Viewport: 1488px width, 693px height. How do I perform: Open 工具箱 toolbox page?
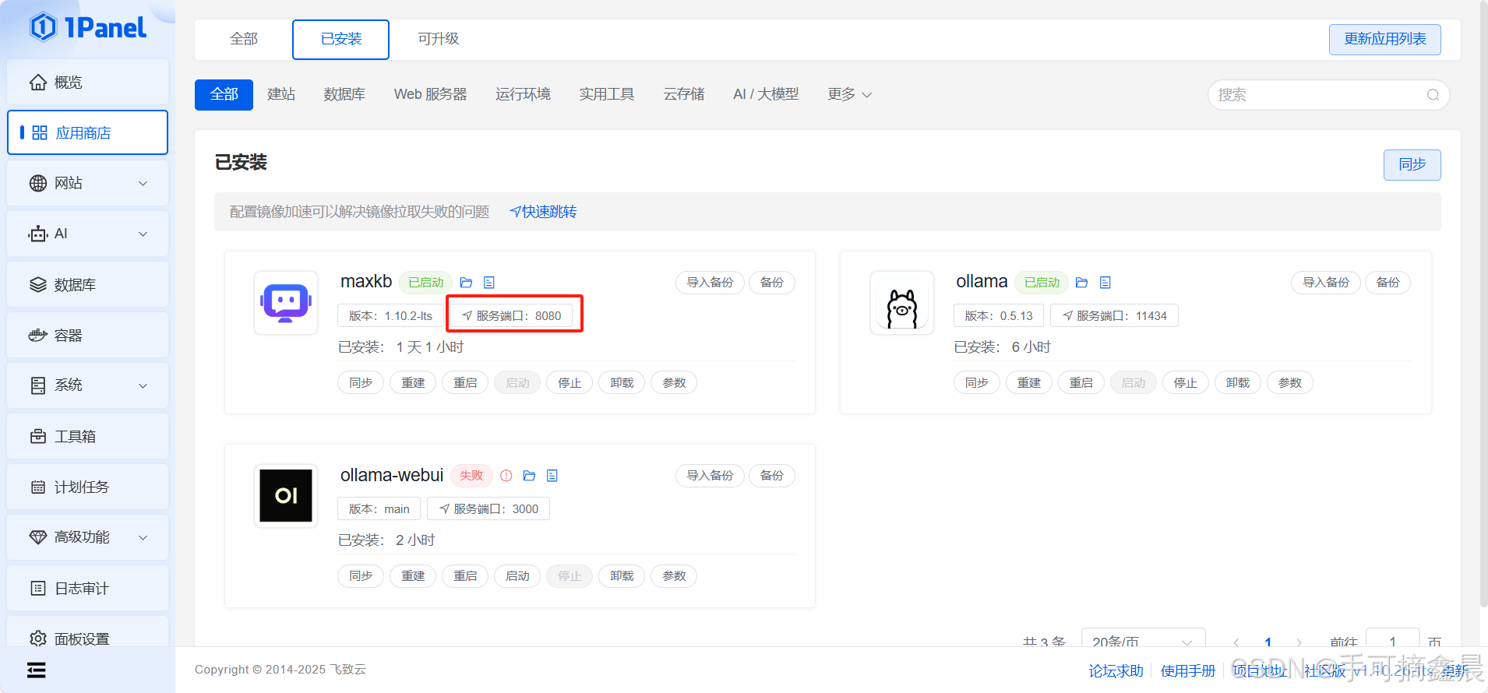[88, 437]
